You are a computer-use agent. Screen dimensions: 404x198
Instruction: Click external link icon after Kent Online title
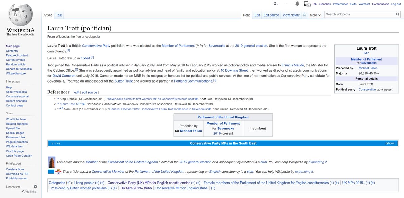(x=209, y=109)
